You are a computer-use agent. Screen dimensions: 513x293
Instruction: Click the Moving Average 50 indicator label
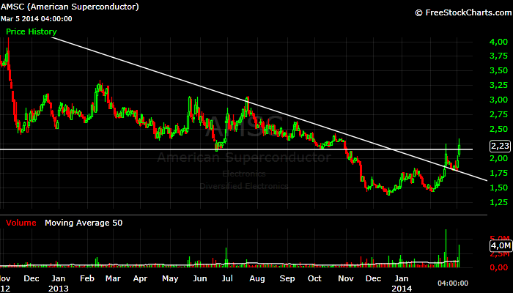84,223
